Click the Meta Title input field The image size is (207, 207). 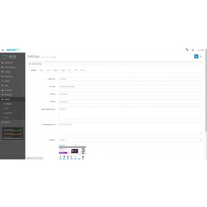click(x=130, y=79)
